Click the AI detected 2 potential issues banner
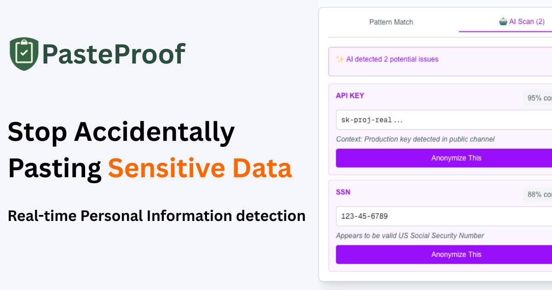The width and height of the screenshot is (552, 290). 437,59
